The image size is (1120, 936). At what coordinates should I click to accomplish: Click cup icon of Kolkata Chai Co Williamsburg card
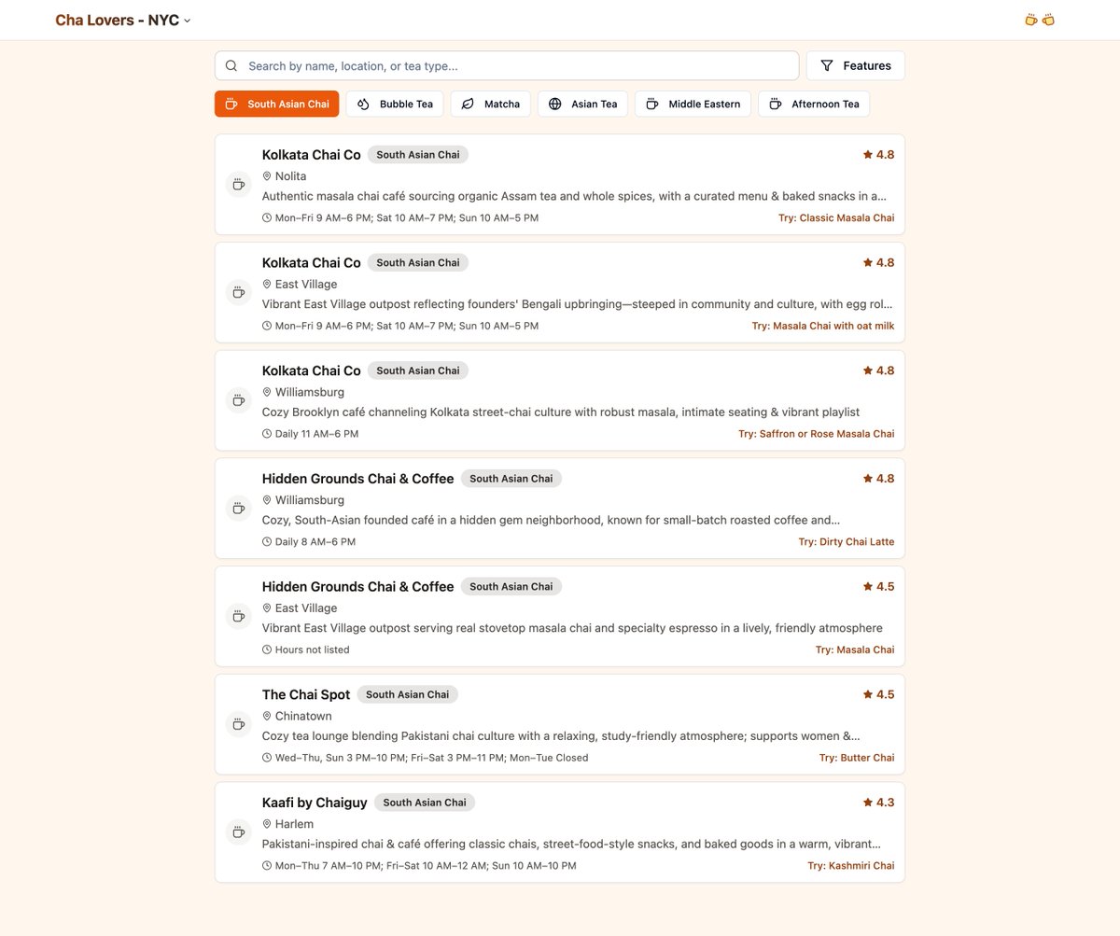click(x=239, y=400)
